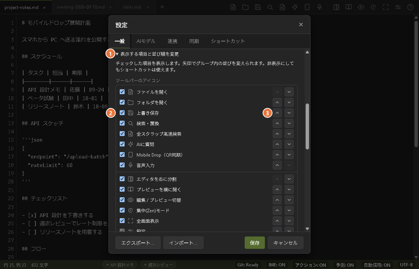
Task: Click the Zen mode circle icon in toolbar
Action: [x=373, y=7]
